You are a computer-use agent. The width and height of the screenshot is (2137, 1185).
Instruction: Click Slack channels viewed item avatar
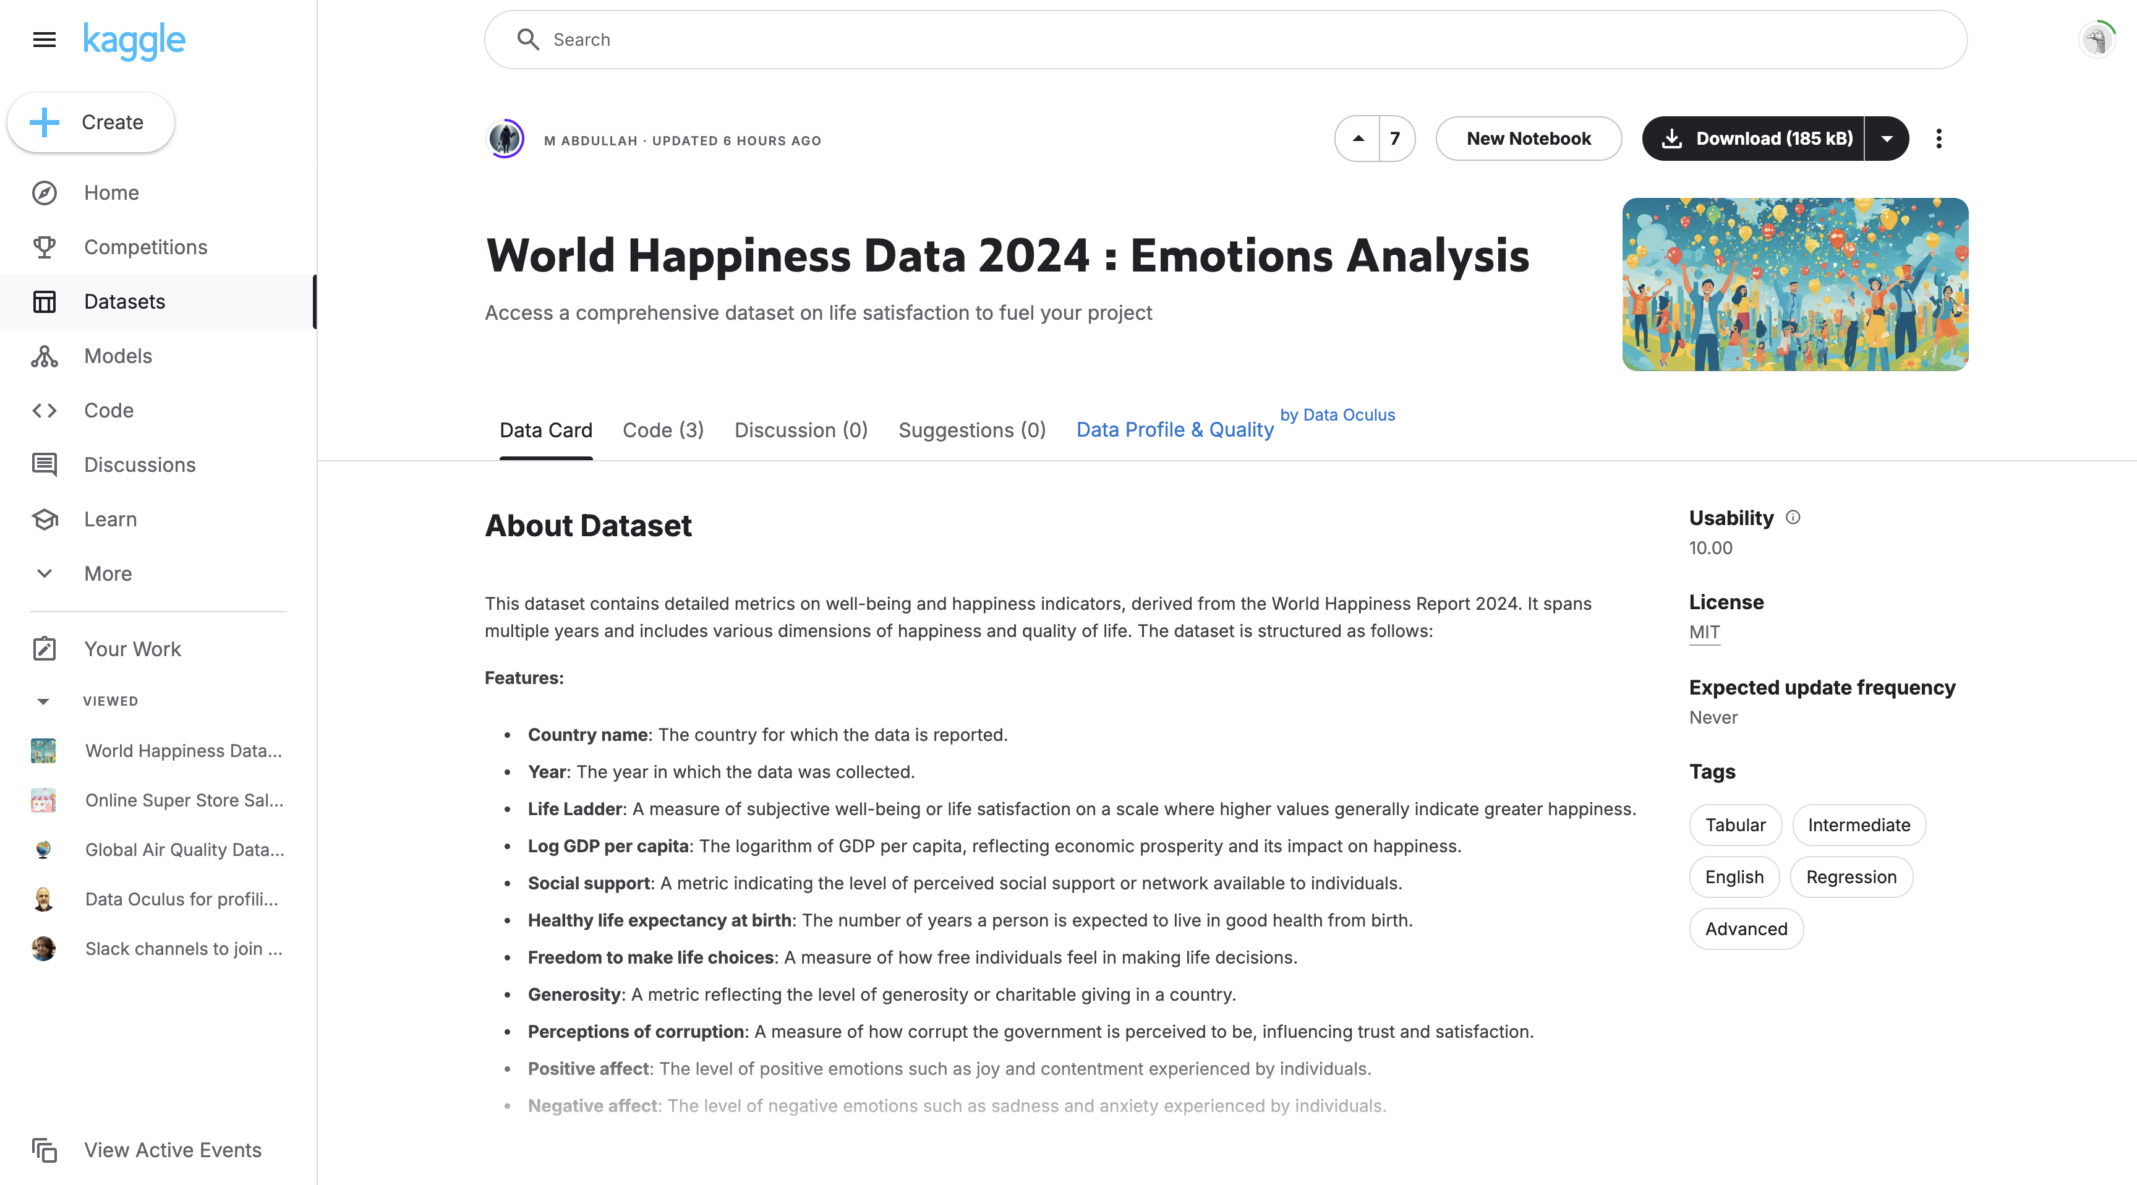pyautogui.click(x=43, y=949)
